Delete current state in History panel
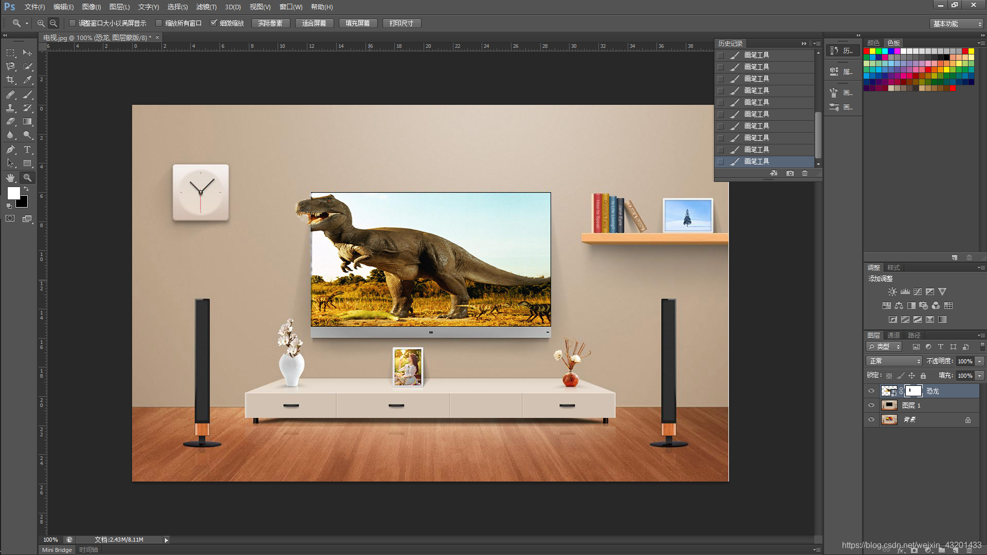 (805, 174)
